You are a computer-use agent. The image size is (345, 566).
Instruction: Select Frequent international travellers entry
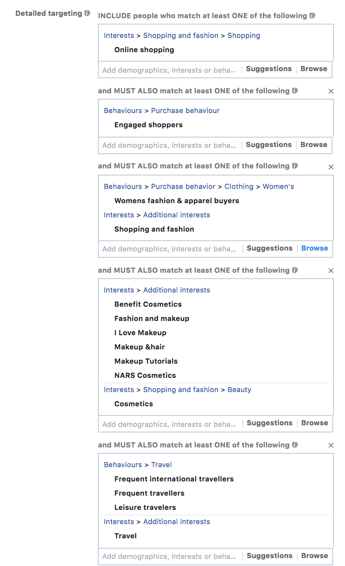click(x=174, y=479)
